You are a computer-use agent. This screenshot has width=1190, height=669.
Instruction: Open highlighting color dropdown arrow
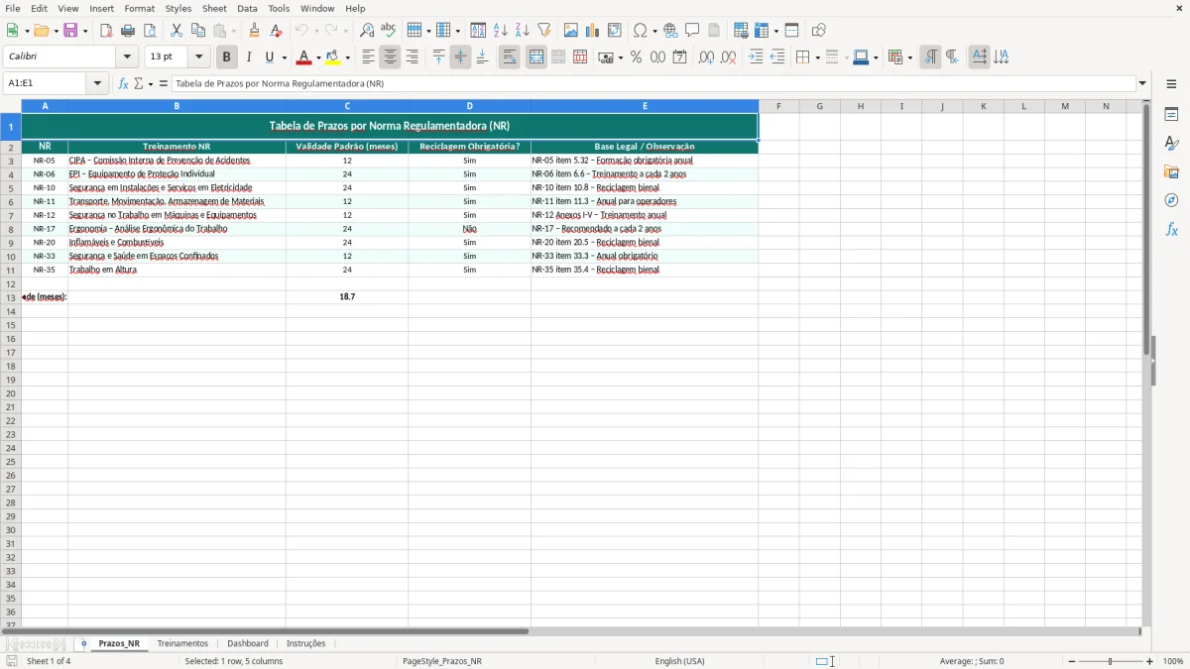349,57
